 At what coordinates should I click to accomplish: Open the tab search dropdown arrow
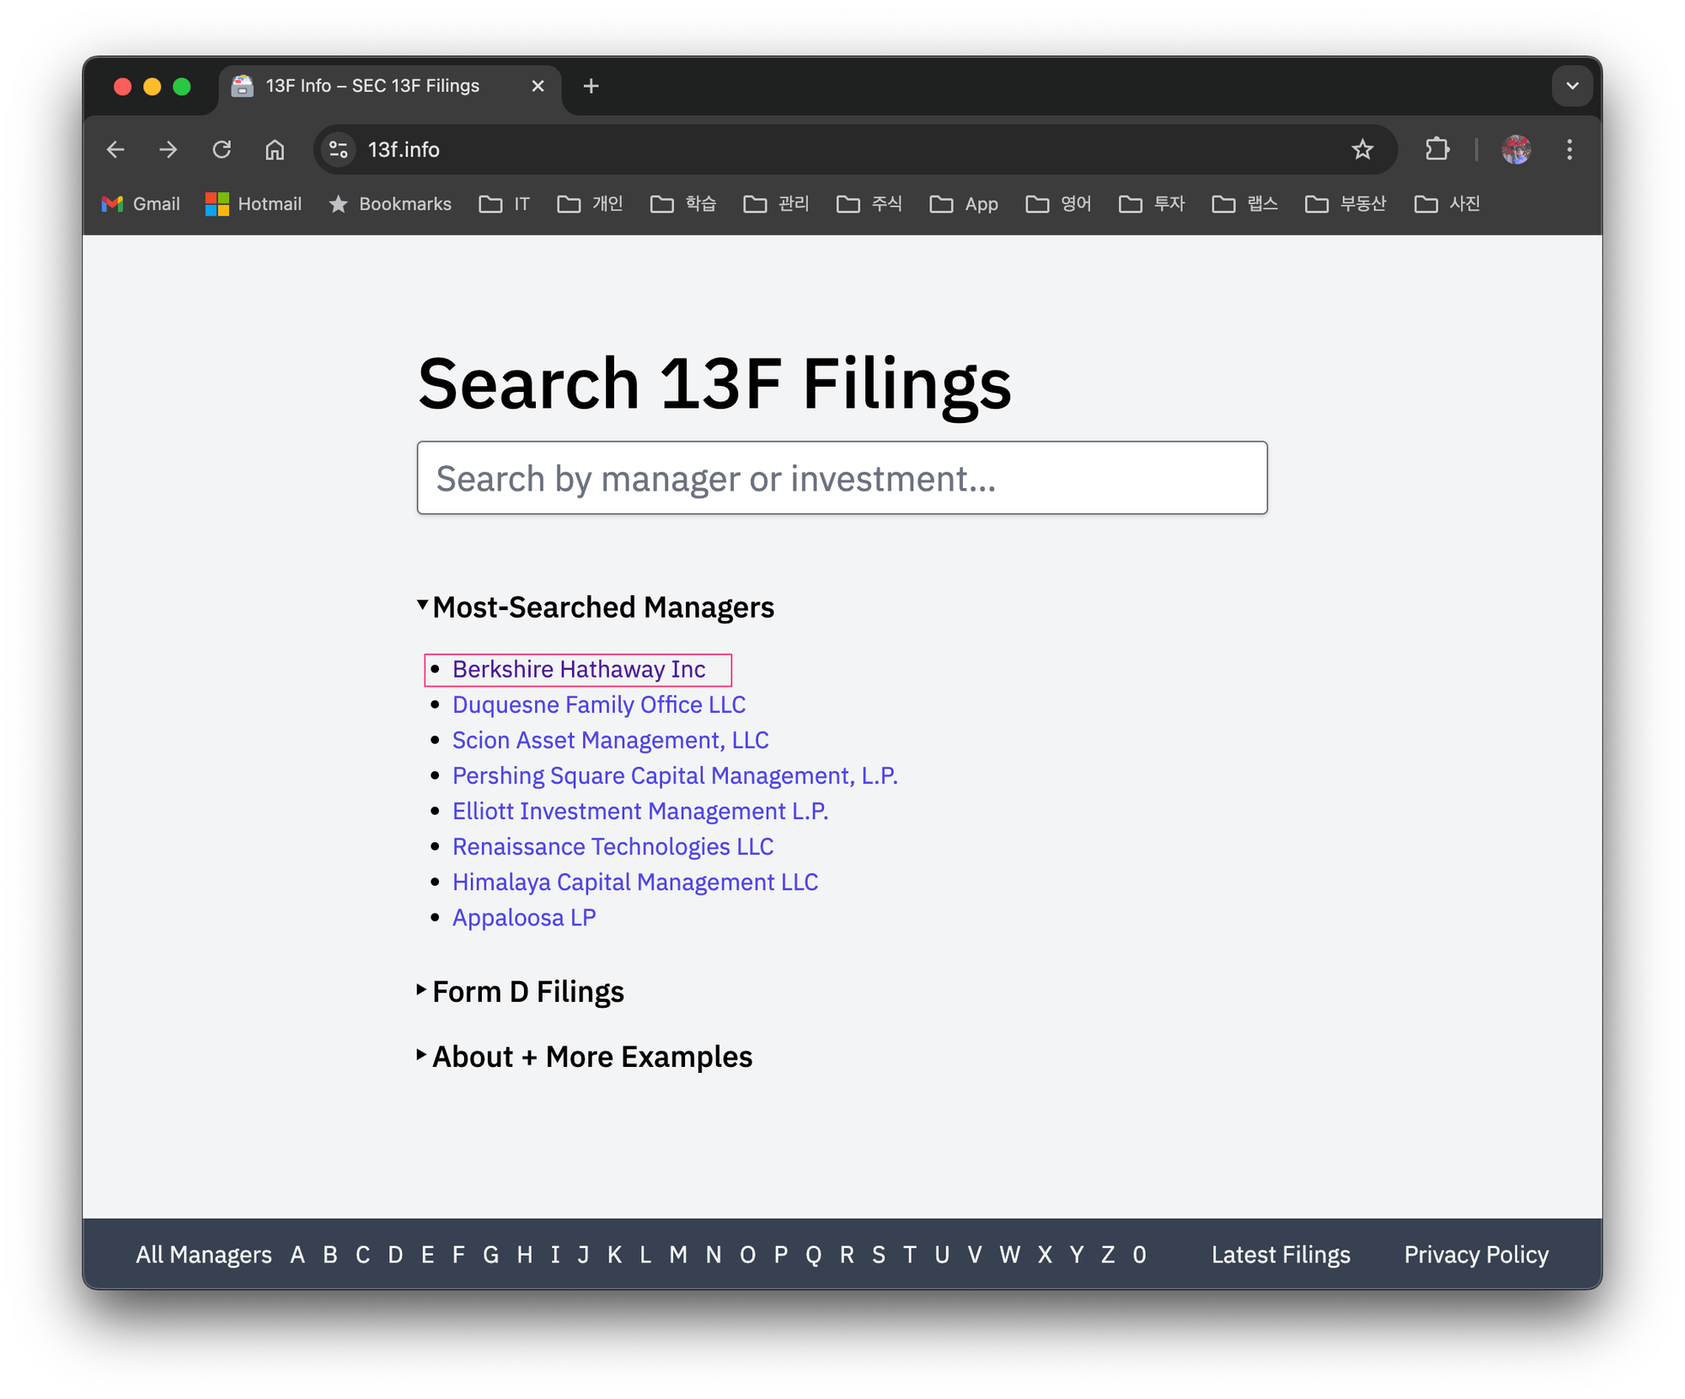(x=1572, y=86)
